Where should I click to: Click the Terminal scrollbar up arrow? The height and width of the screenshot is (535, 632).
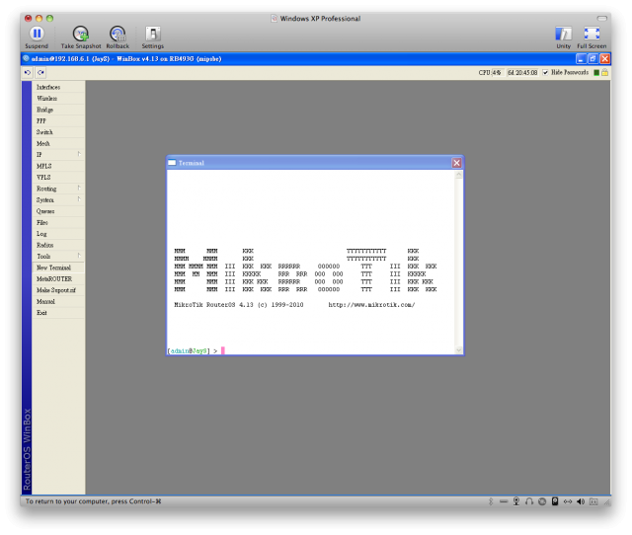(x=458, y=175)
